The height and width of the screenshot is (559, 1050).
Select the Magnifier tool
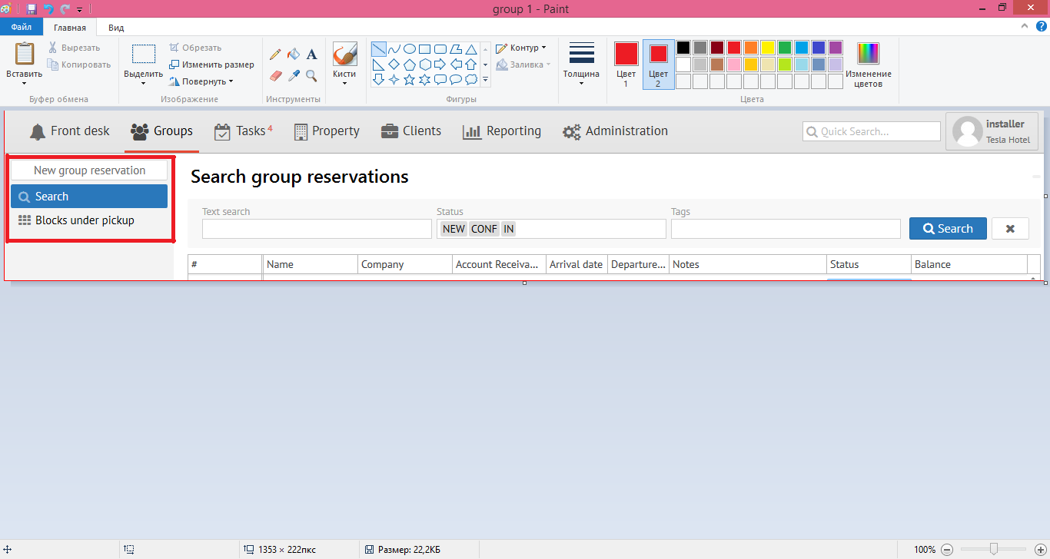(x=311, y=75)
